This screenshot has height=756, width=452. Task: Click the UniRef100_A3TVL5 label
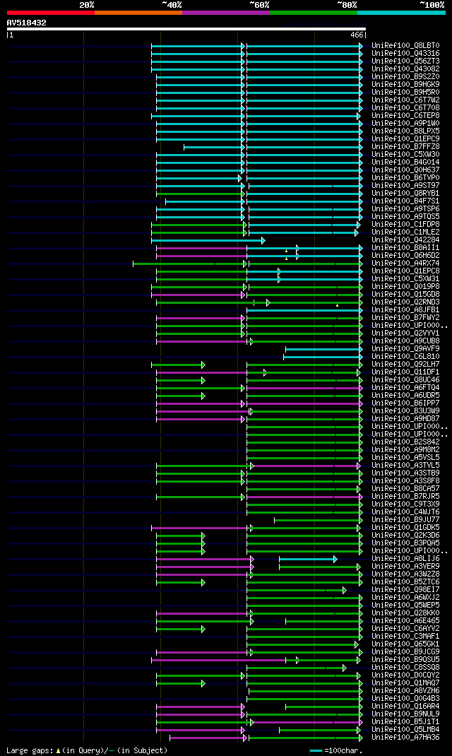click(405, 466)
